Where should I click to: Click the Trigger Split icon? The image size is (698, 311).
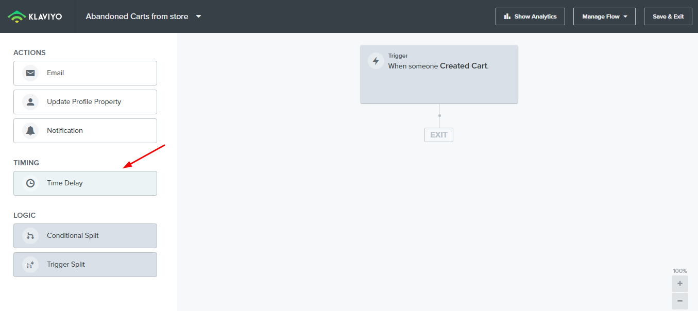[x=30, y=265]
